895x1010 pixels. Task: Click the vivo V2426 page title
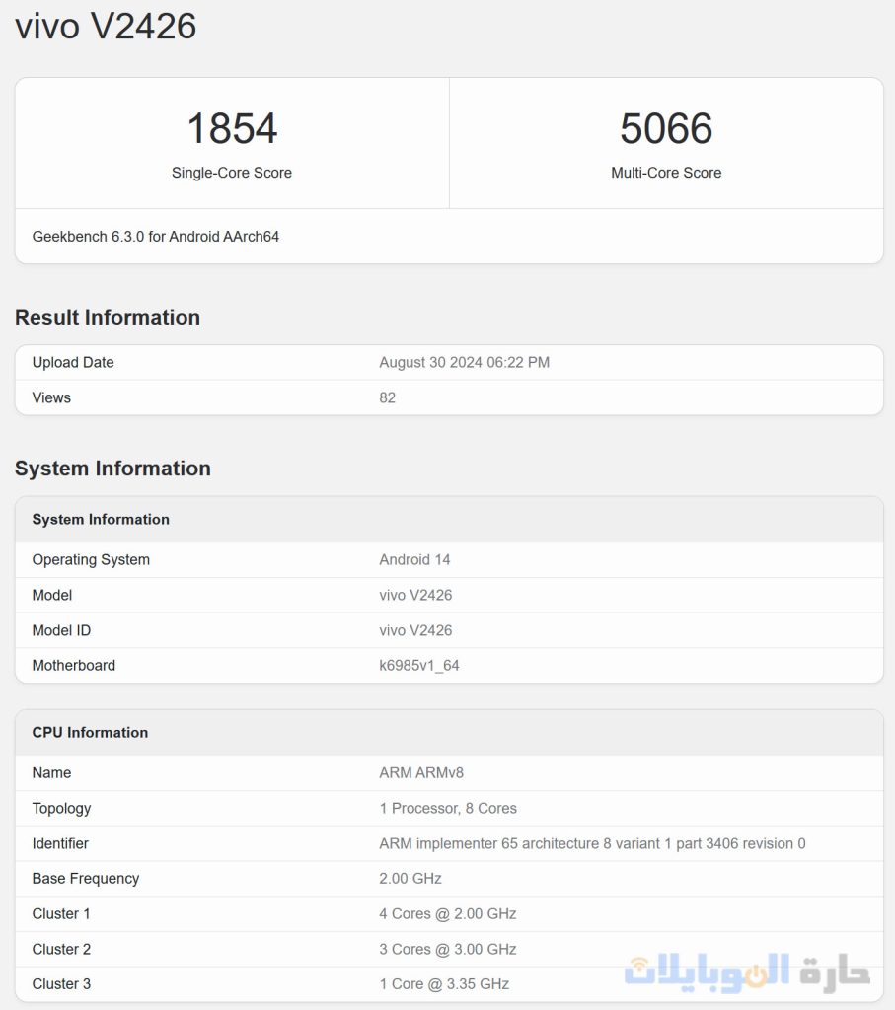106,26
